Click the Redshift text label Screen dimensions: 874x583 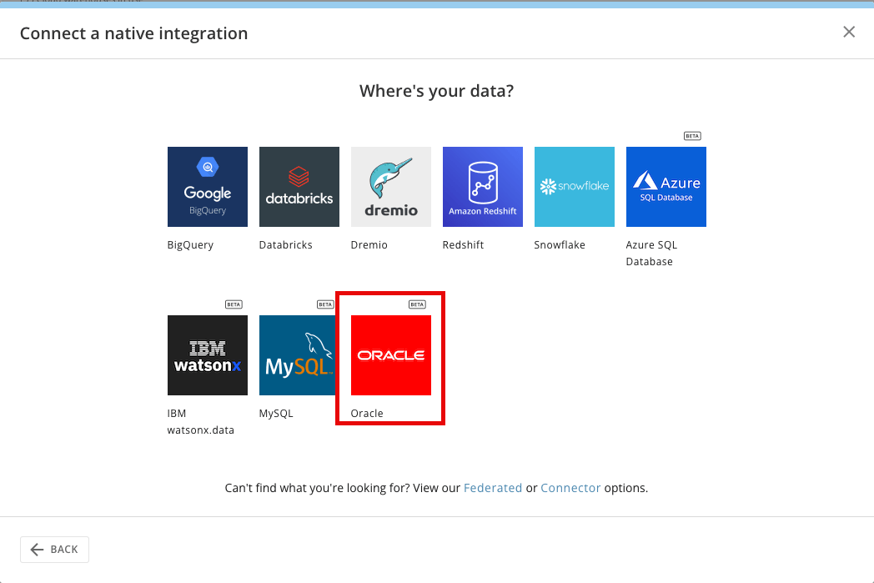pyautogui.click(x=463, y=244)
